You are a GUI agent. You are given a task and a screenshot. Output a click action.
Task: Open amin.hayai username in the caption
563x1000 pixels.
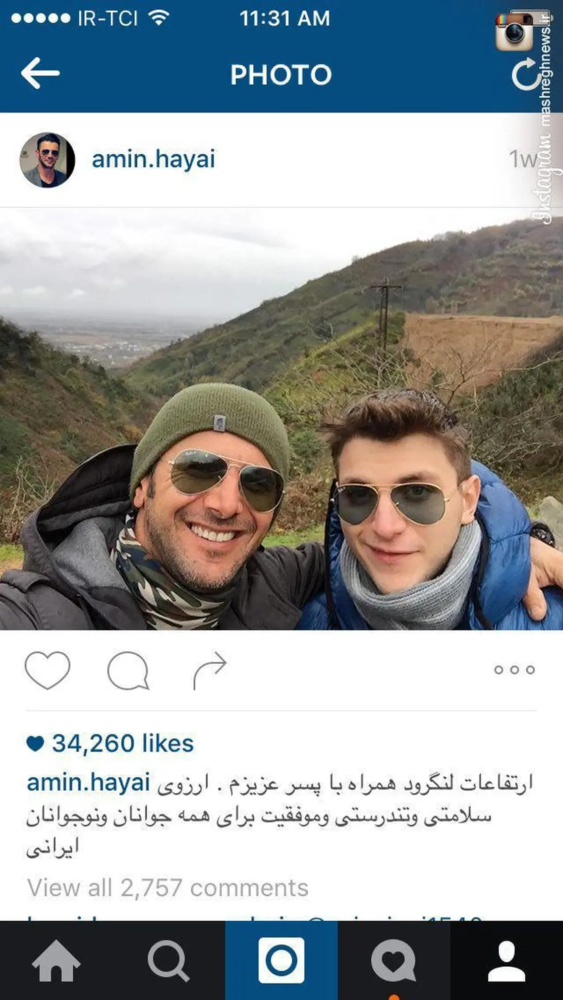point(88,783)
